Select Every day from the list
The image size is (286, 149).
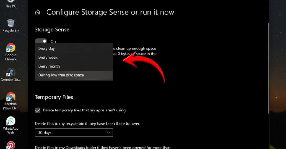point(46,49)
